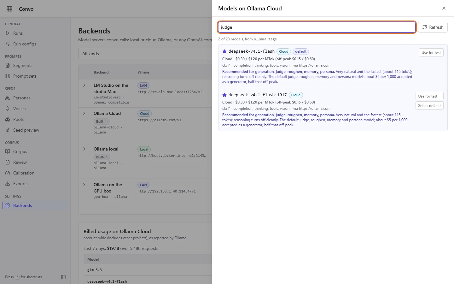
Task: Click the Segments document icon
Action: point(8,65)
